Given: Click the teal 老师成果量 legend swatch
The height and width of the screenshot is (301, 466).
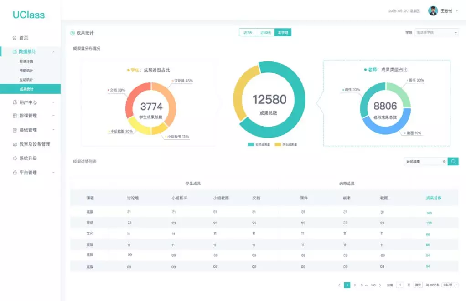Looking at the screenshot, I should (x=250, y=144).
